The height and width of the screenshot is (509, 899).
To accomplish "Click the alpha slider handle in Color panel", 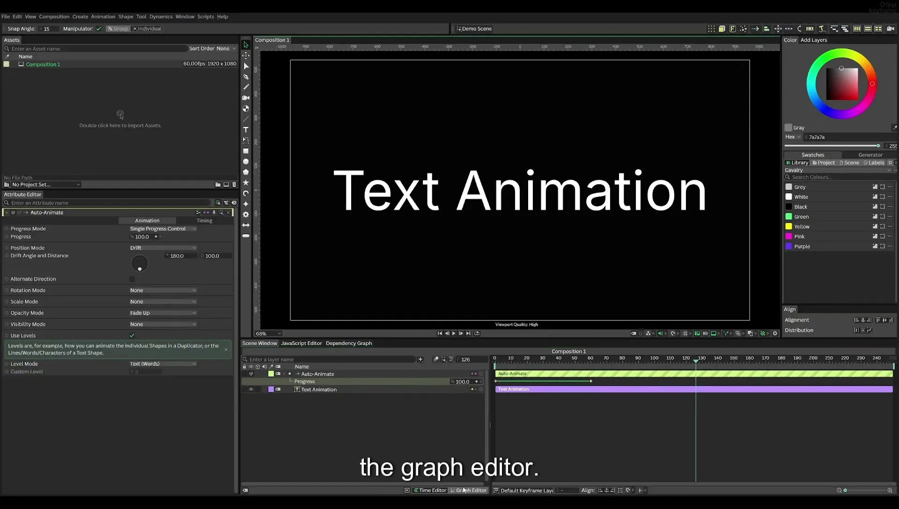I will (878, 146).
